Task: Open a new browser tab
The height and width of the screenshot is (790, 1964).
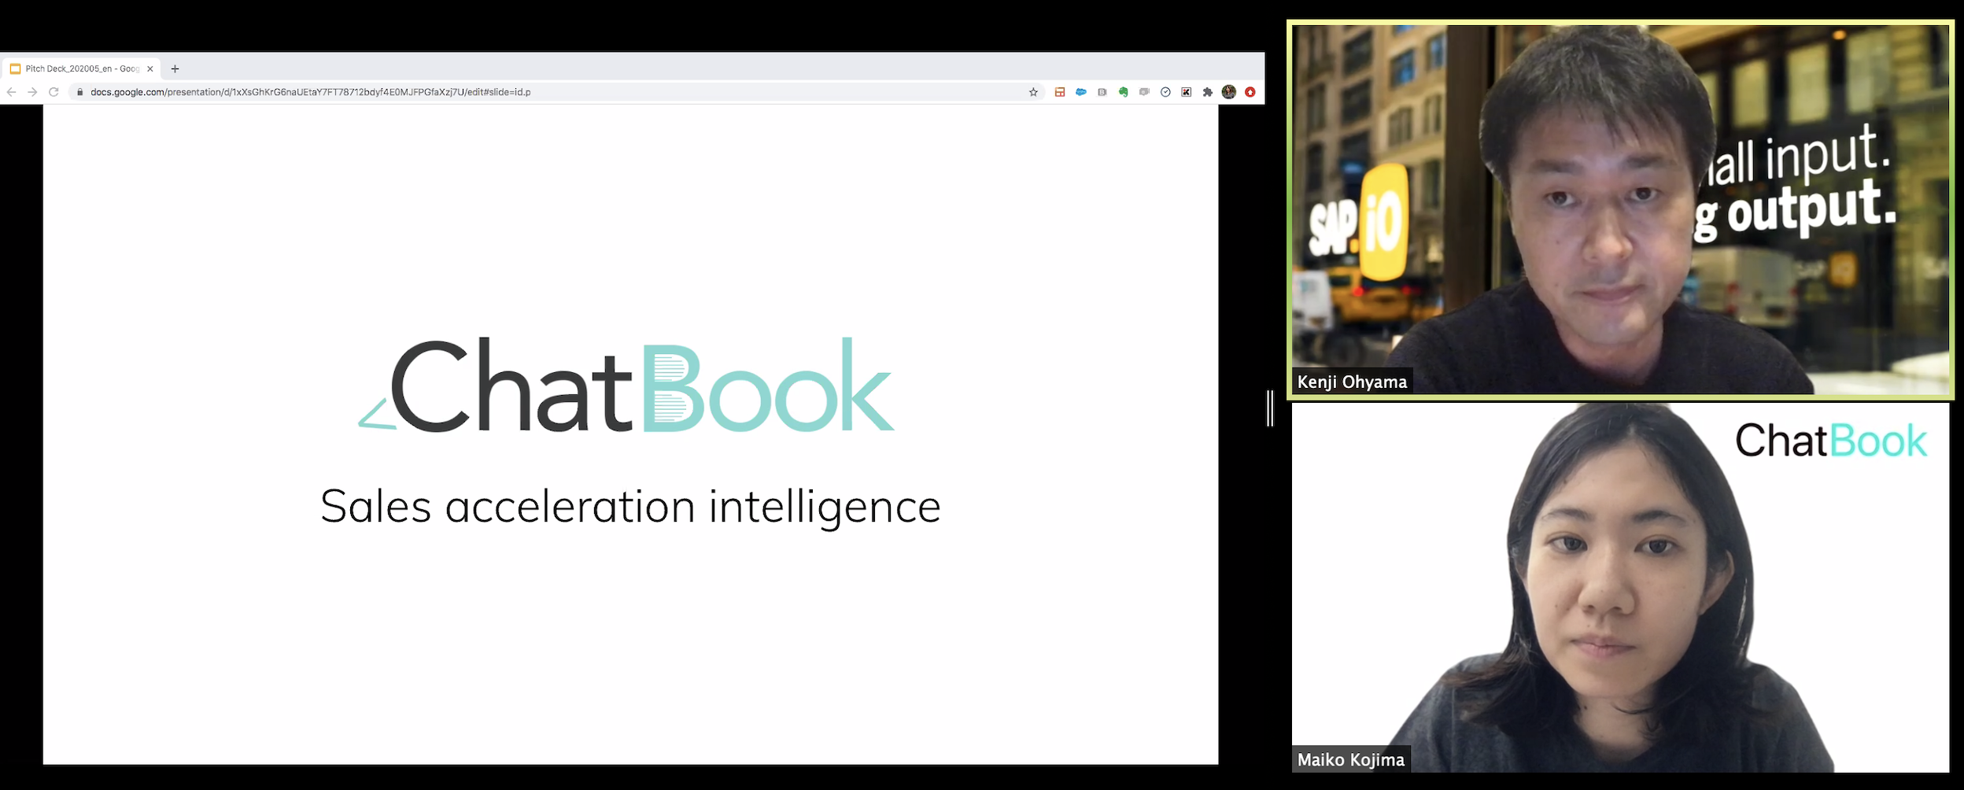Action: tap(175, 68)
